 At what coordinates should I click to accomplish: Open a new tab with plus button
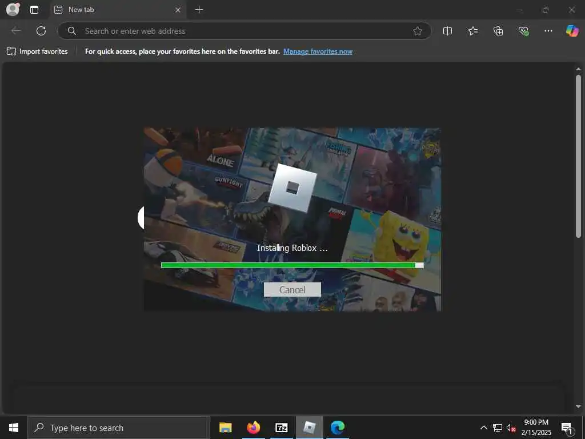[x=199, y=10]
